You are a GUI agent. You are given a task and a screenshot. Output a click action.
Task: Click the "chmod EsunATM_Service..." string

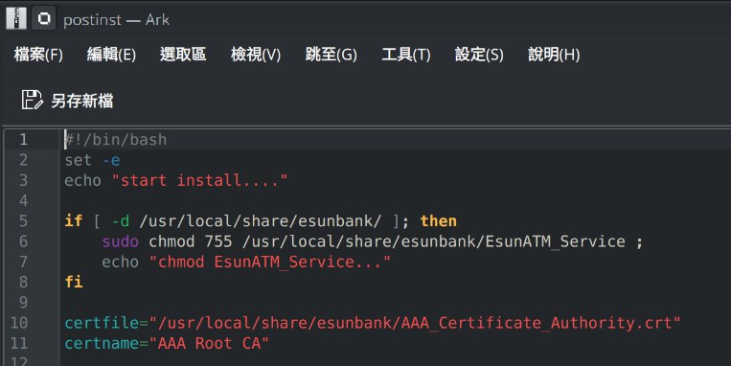point(269,262)
